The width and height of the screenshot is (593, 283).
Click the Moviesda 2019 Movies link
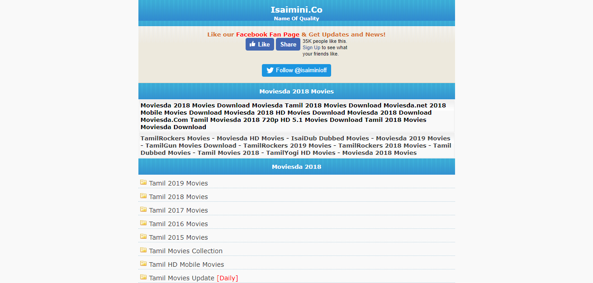click(413, 138)
